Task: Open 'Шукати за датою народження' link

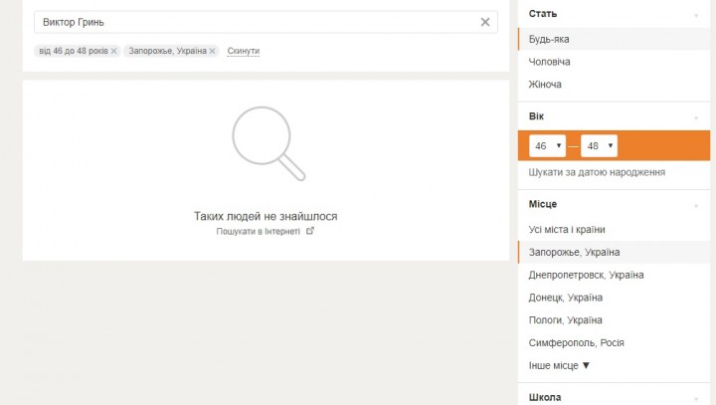Action: (x=597, y=172)
